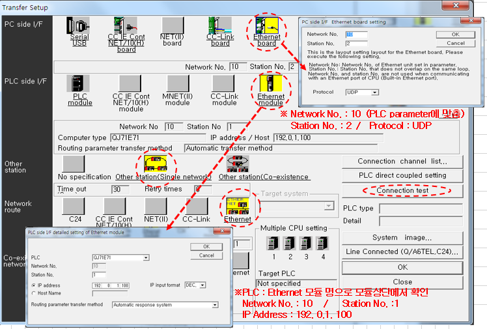
Task: Select the Ethernet network route icon
Action: click(238, 207)
